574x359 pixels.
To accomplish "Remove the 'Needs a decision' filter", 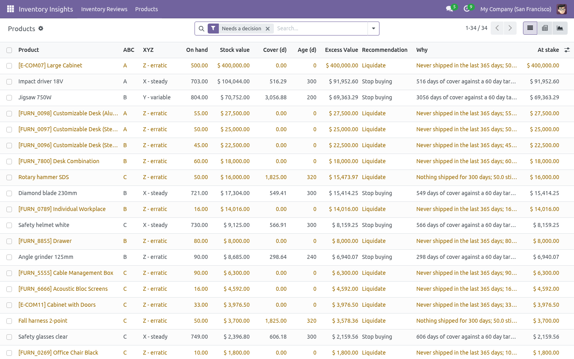I will tap(268, 29).
